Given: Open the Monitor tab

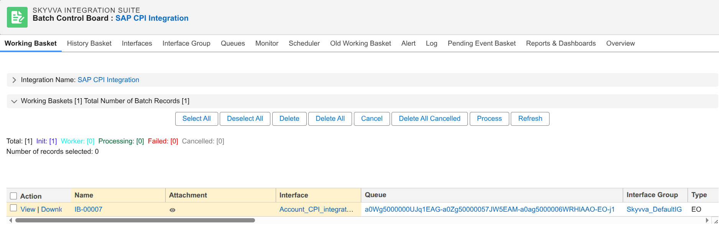Looking at the screenshot, I should coord(267,43).
